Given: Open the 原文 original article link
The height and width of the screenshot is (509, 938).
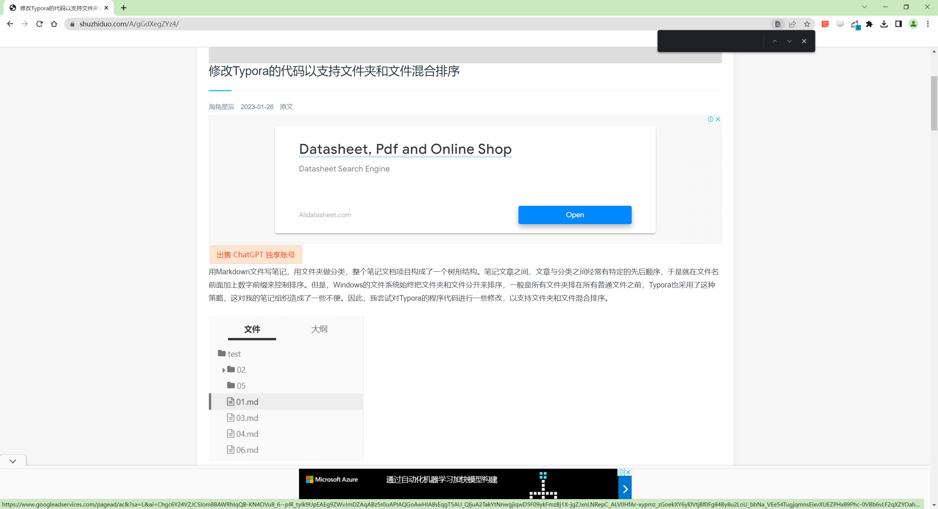Looking at the screenshot, I should (x=286, y=107).
